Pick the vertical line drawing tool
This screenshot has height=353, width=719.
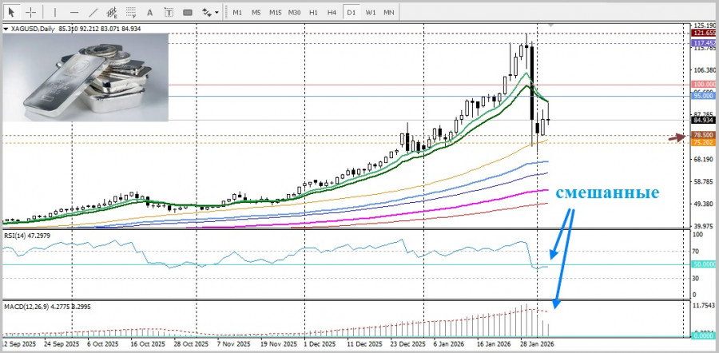coord(55,12)
